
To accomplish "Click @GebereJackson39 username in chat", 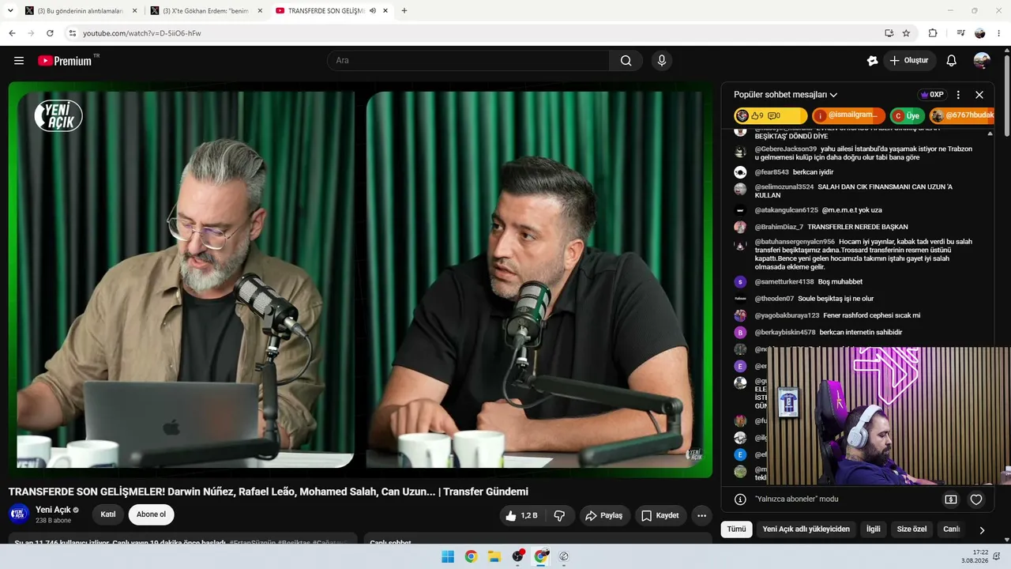I will (x=786, y=149).
